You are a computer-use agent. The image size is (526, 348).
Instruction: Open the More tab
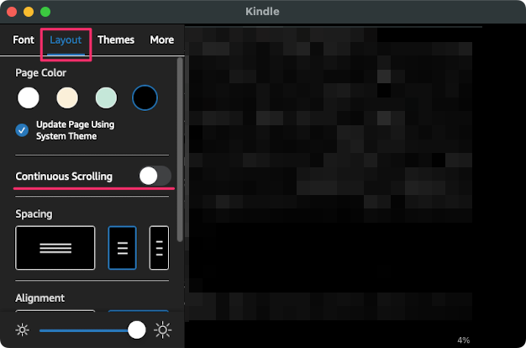point(161,40)
